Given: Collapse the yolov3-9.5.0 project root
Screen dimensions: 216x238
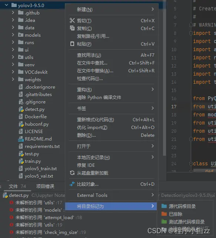Looking at the screenshot, I should 6,5.
